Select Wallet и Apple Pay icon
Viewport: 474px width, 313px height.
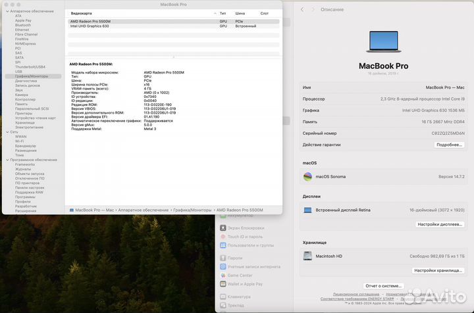point(223,284)
